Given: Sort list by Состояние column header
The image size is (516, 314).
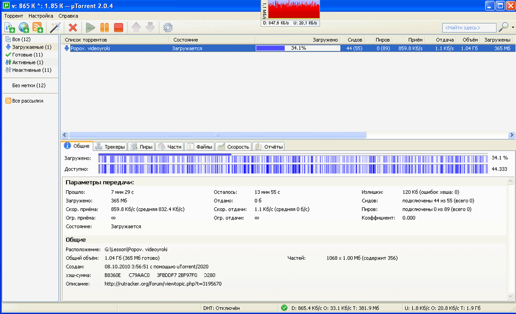Looking at the screenshot, I should click(x=186, y=39).
